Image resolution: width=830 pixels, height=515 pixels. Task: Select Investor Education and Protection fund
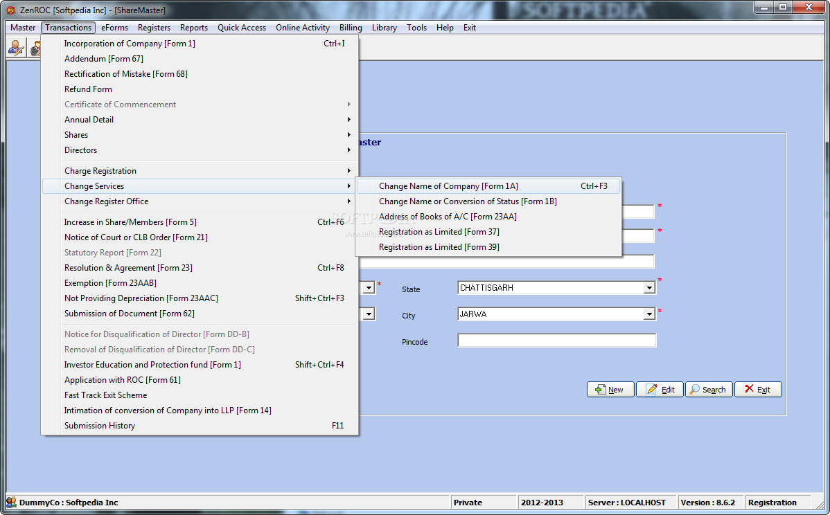click(200, 365)
